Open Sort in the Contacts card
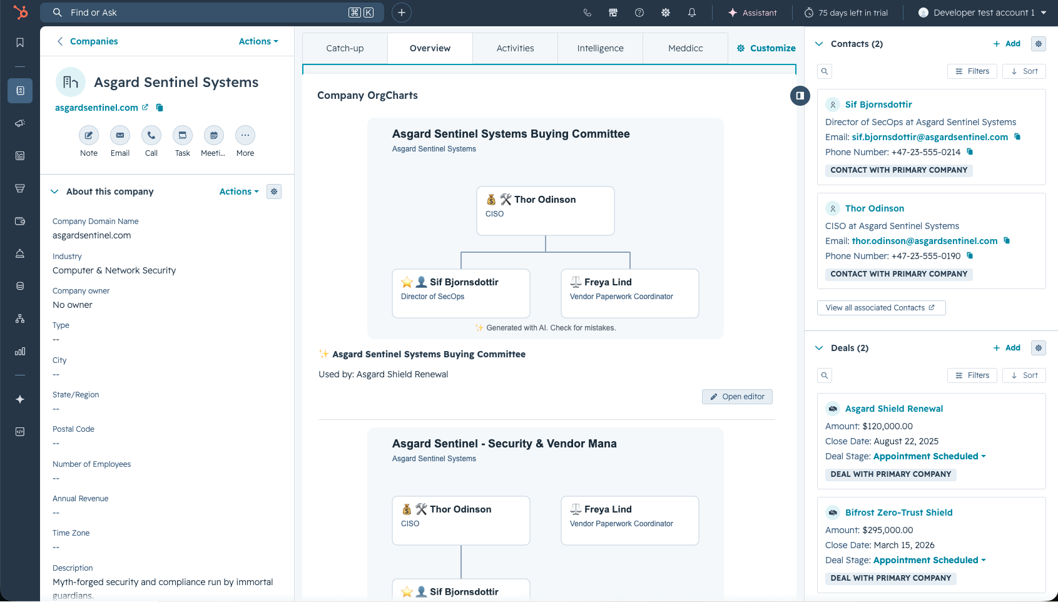1058x602 pixels. [x=1024, y=71]
